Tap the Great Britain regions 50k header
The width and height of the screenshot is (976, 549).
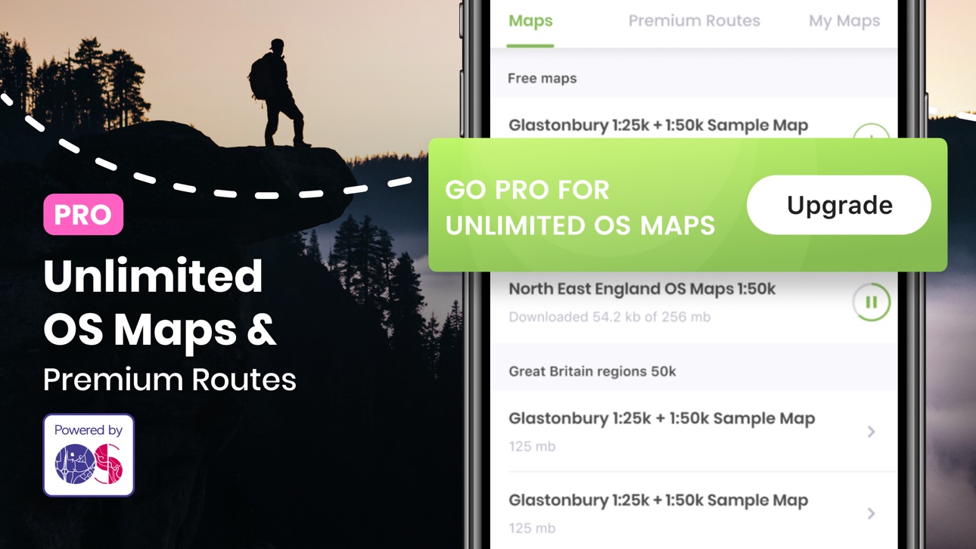592,371
